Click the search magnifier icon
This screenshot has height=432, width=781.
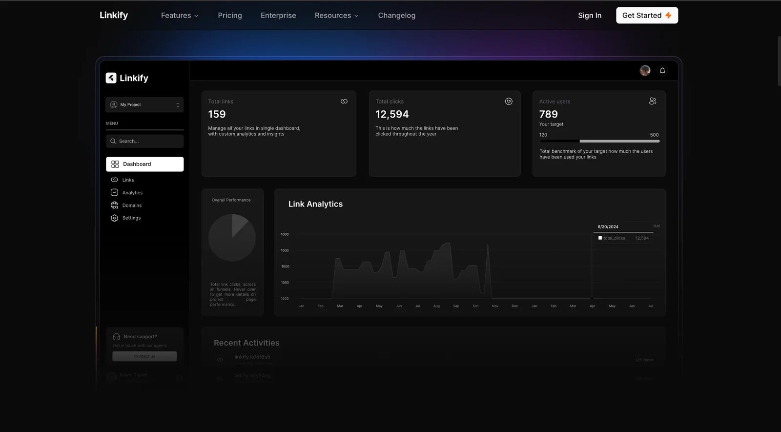pos(113,141)
